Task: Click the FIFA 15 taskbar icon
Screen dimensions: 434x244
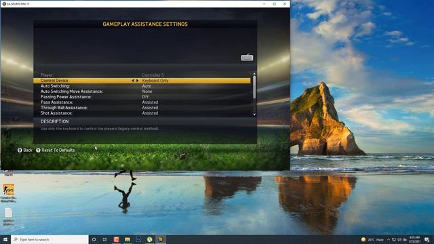Action: click(x=161, y=239)
